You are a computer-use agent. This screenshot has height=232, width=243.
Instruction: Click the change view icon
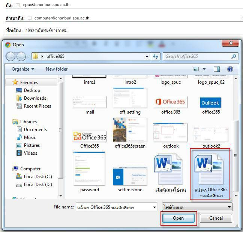click(x=196, y=69)
